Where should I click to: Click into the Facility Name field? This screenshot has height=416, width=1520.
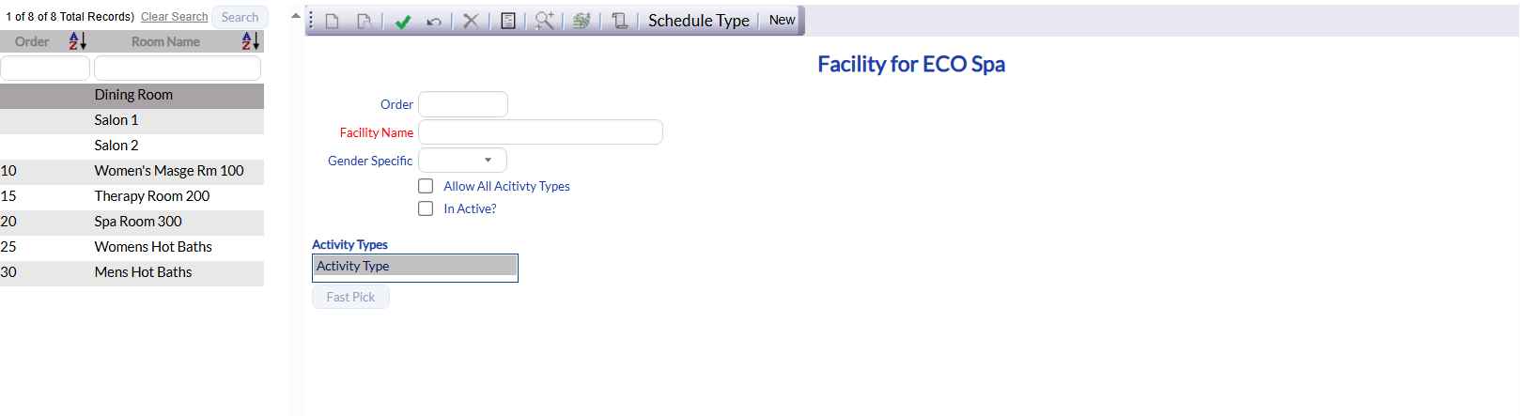coord(540,132)
